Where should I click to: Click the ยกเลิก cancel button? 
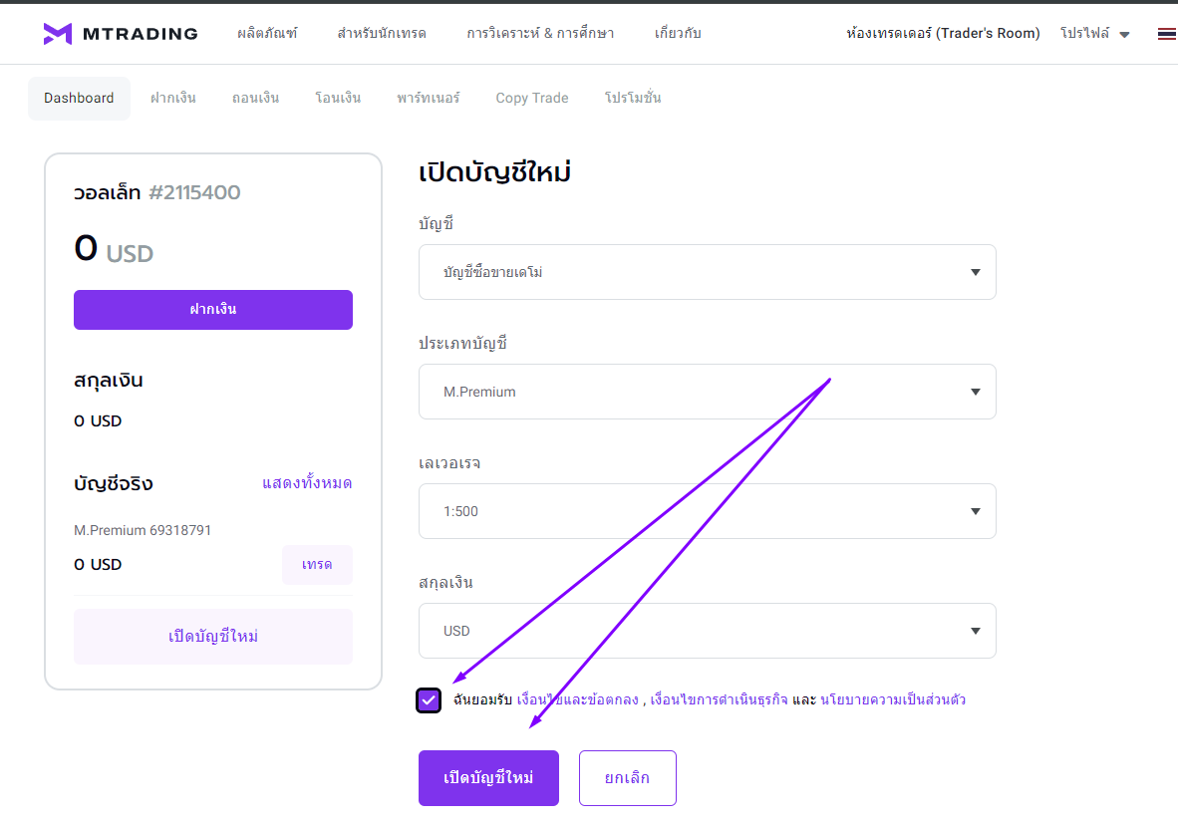click(627, 777)
